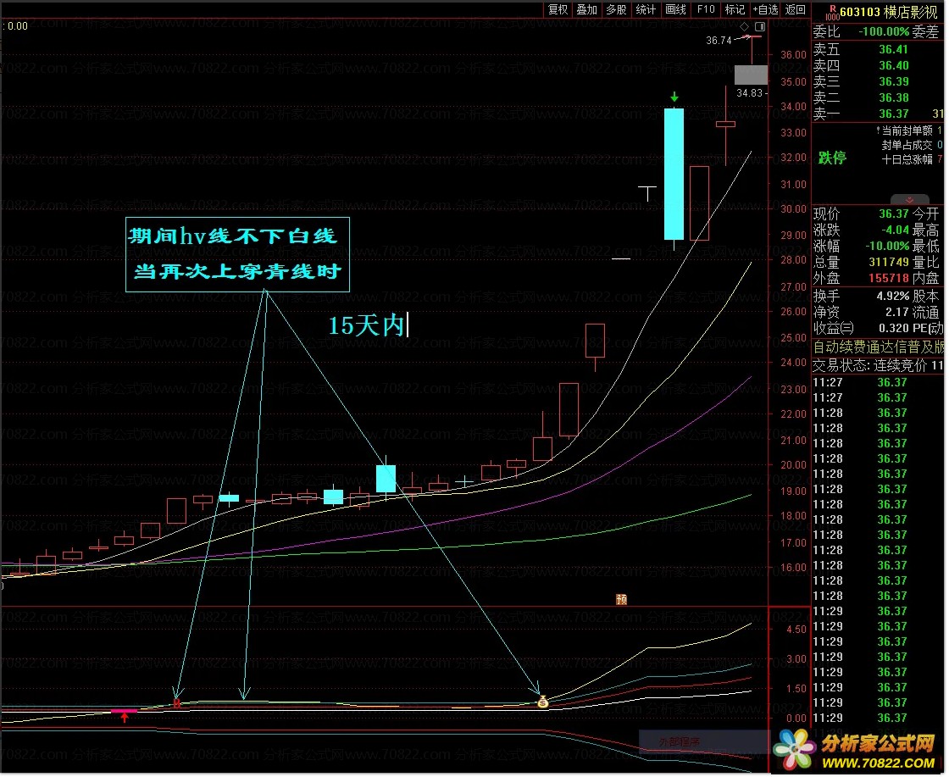Click the 涨跌 value -4.04
This screenshot has height=777, width=949.
click(x=895, y=230)
